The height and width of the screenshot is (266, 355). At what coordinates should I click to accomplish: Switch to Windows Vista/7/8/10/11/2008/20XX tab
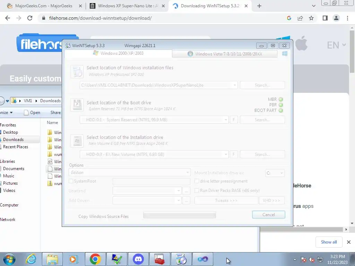click(225, 54)
